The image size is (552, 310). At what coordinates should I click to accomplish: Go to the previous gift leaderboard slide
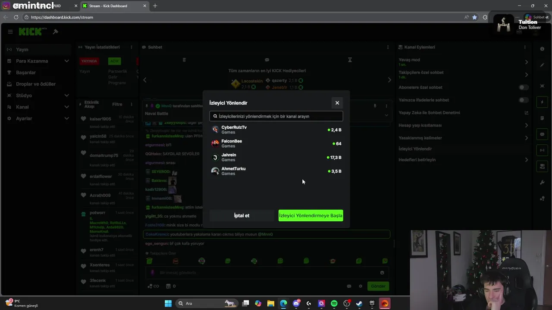(145, 80)
